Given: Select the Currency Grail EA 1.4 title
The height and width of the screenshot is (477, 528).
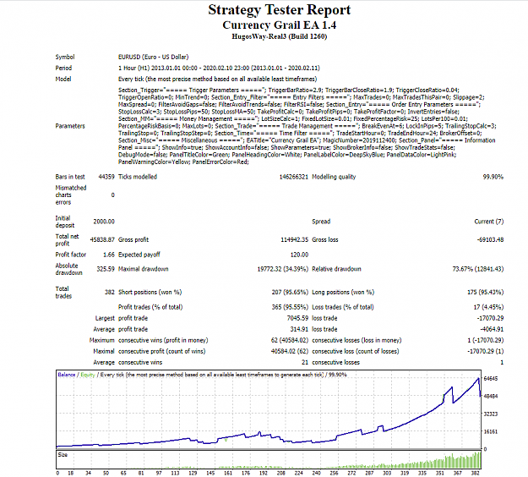Looking at the screenshot, I should pos(279,25).
